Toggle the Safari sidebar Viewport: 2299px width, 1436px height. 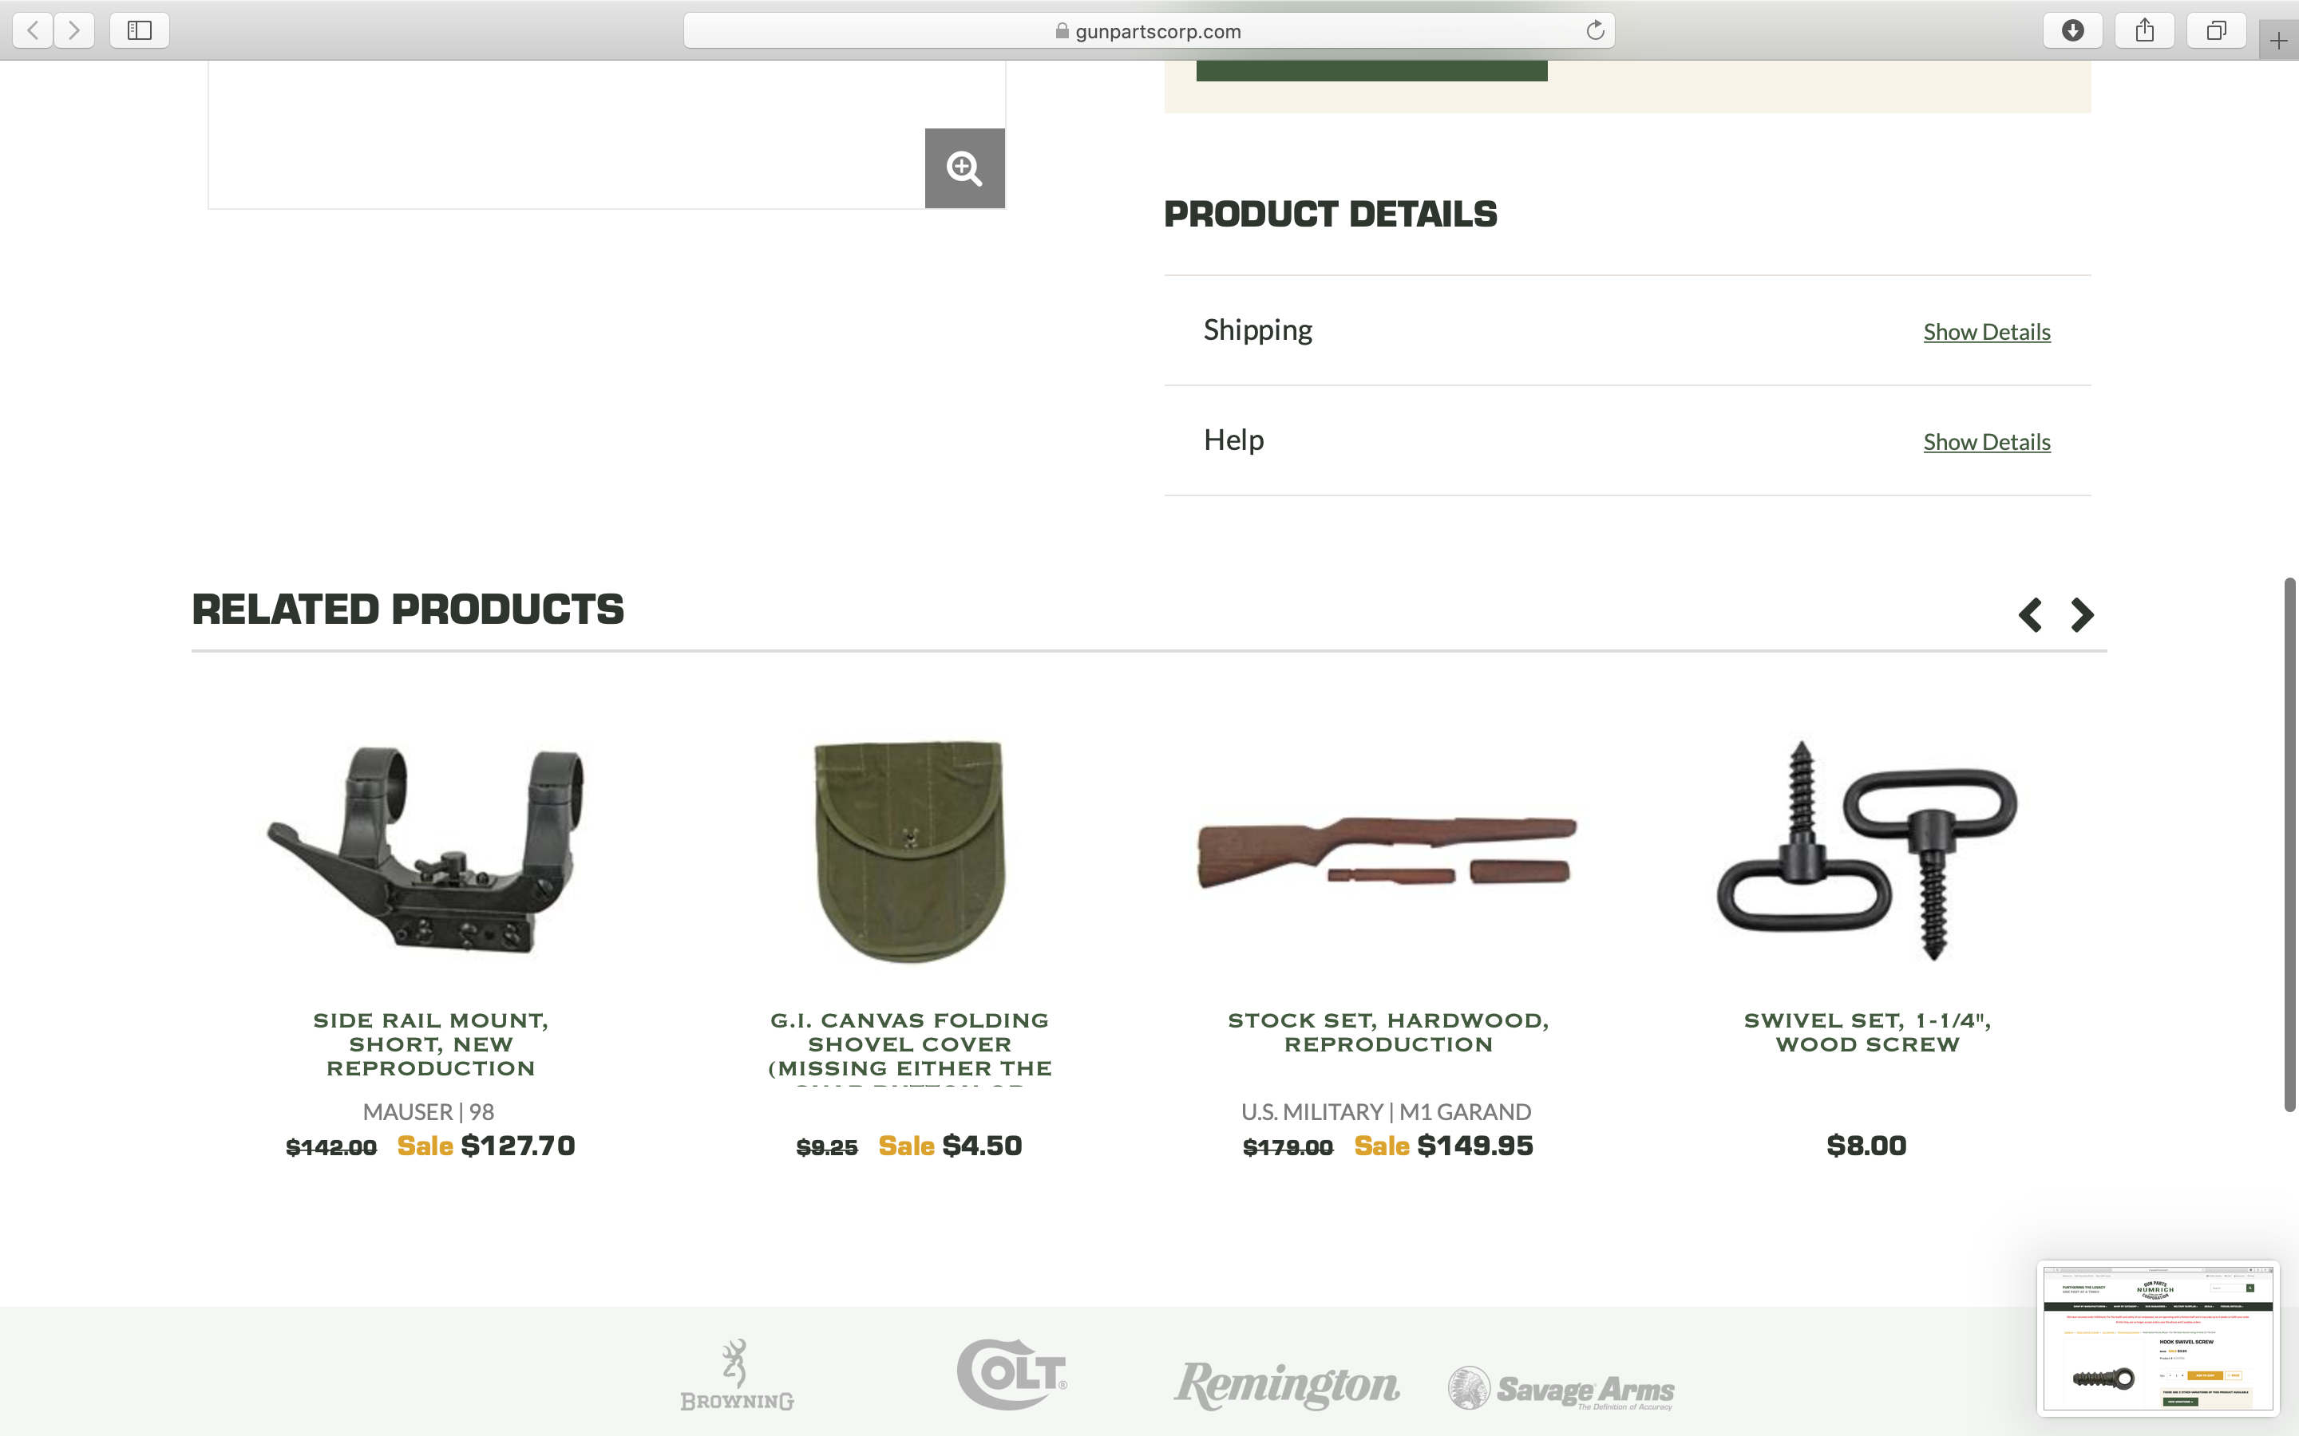(140, 30)
